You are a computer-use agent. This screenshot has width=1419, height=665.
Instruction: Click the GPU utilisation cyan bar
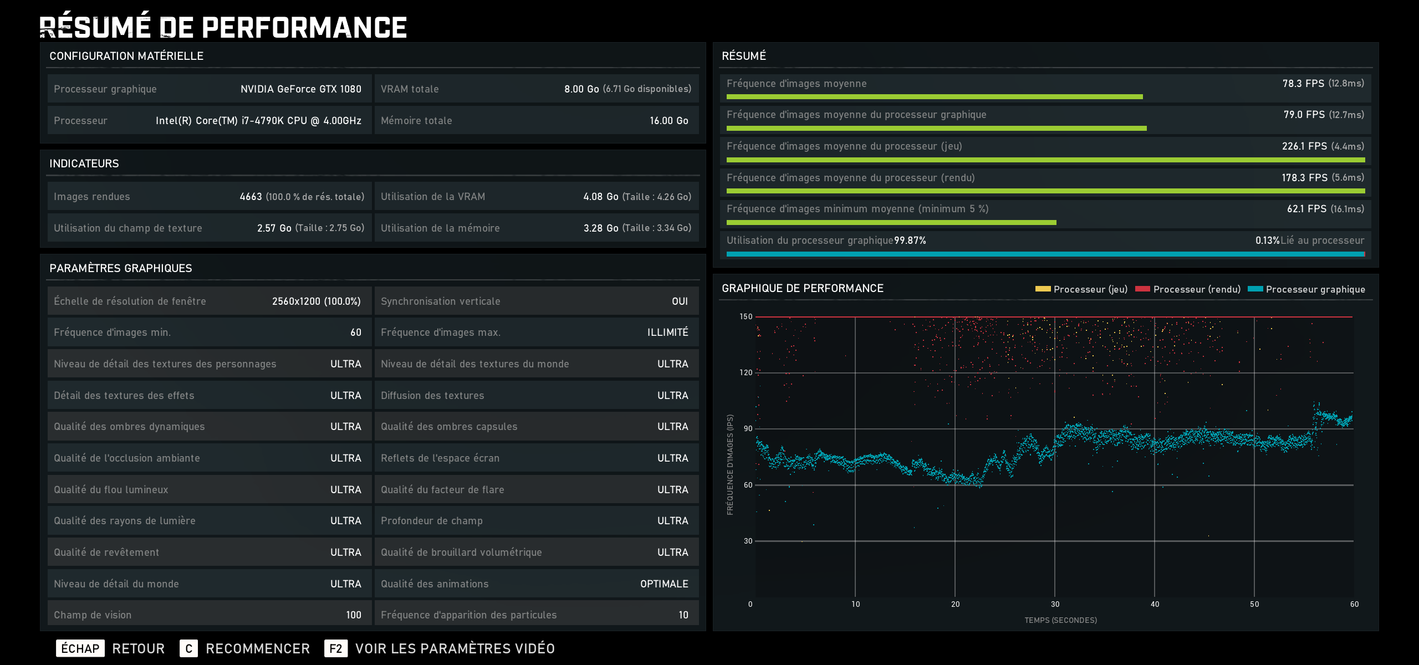[1045, 254]
